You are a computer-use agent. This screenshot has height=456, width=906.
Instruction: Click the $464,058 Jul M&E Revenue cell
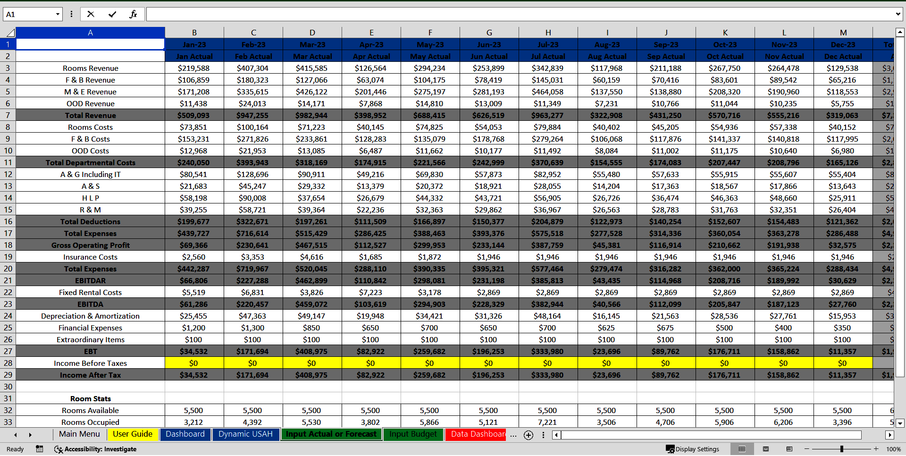(548, 92)
